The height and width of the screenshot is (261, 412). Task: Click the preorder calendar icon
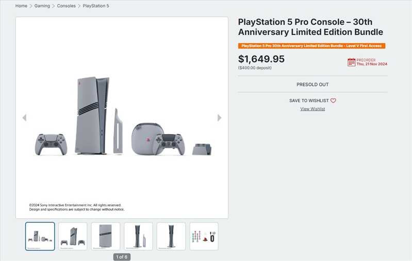coord(351,62)
